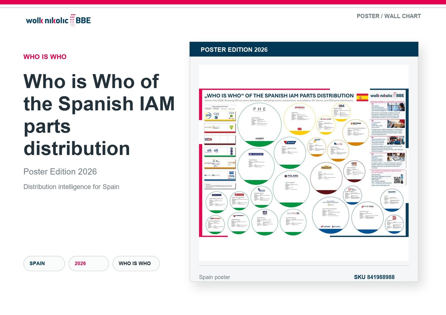Click the PHE circle on the poster

click(x=260, y=125)
